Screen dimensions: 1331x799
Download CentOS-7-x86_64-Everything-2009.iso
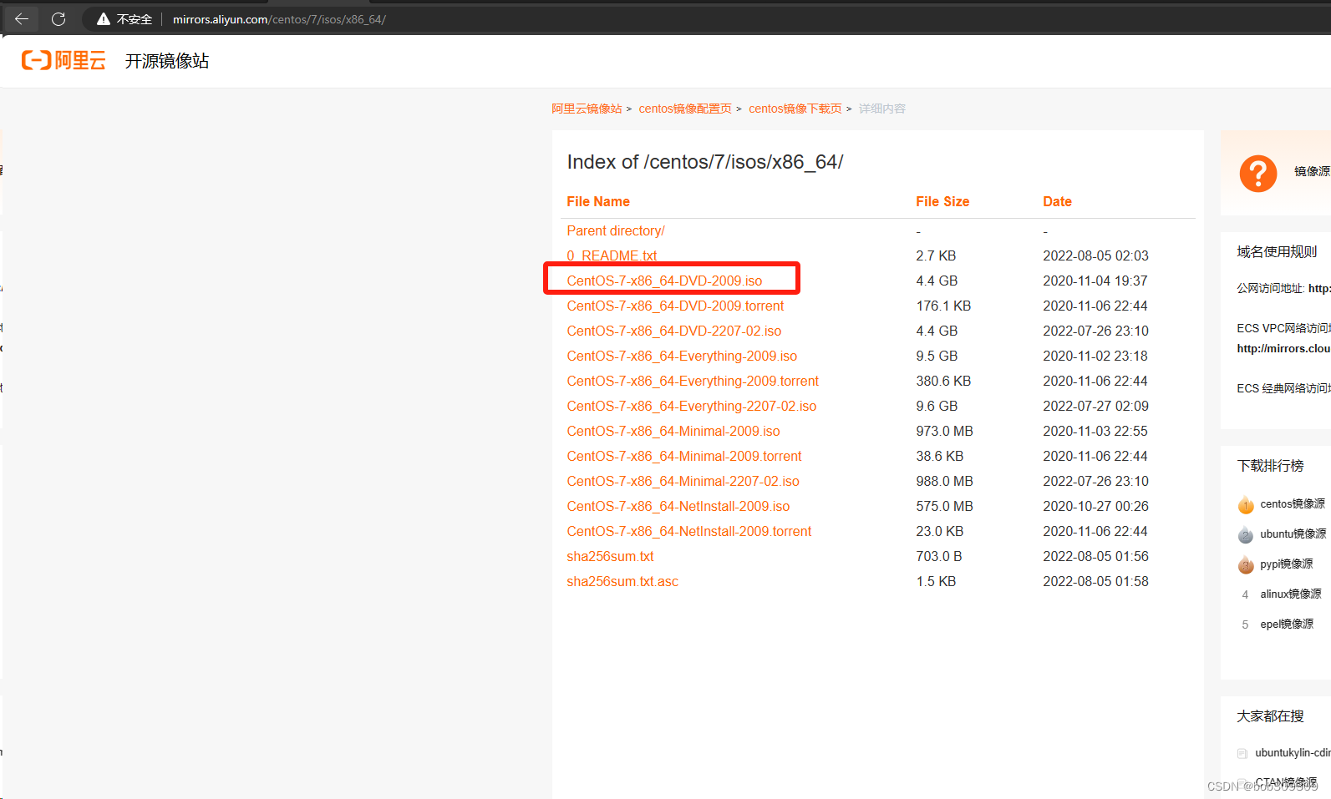click(682, 356)
